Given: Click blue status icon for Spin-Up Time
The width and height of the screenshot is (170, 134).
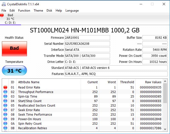Looking at the screenshot, I should click(5, 96).
